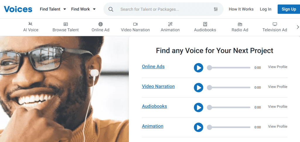Screen dimensions: 300x142
Task: Click the Animation sample seek slider
Action: click(229, 127)
